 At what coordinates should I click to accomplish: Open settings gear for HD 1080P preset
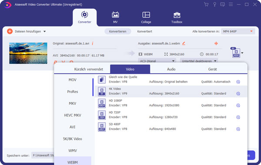pos(238,106)
